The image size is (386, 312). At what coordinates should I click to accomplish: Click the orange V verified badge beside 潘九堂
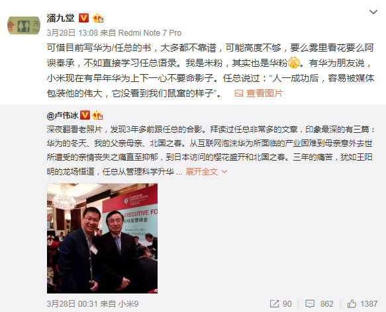click(83, 18)
